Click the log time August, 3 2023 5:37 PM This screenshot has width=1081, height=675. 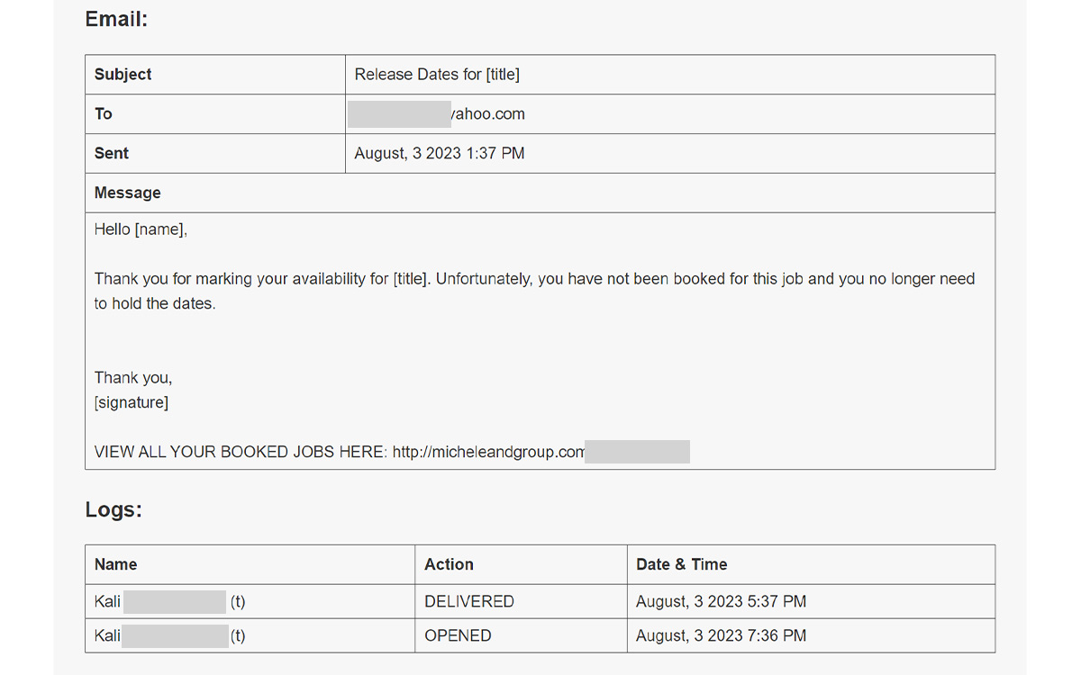pos(722,601)
